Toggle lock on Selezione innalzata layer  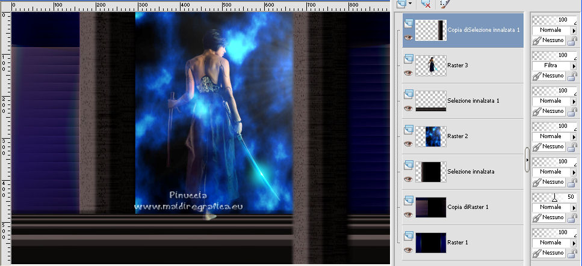573,182
